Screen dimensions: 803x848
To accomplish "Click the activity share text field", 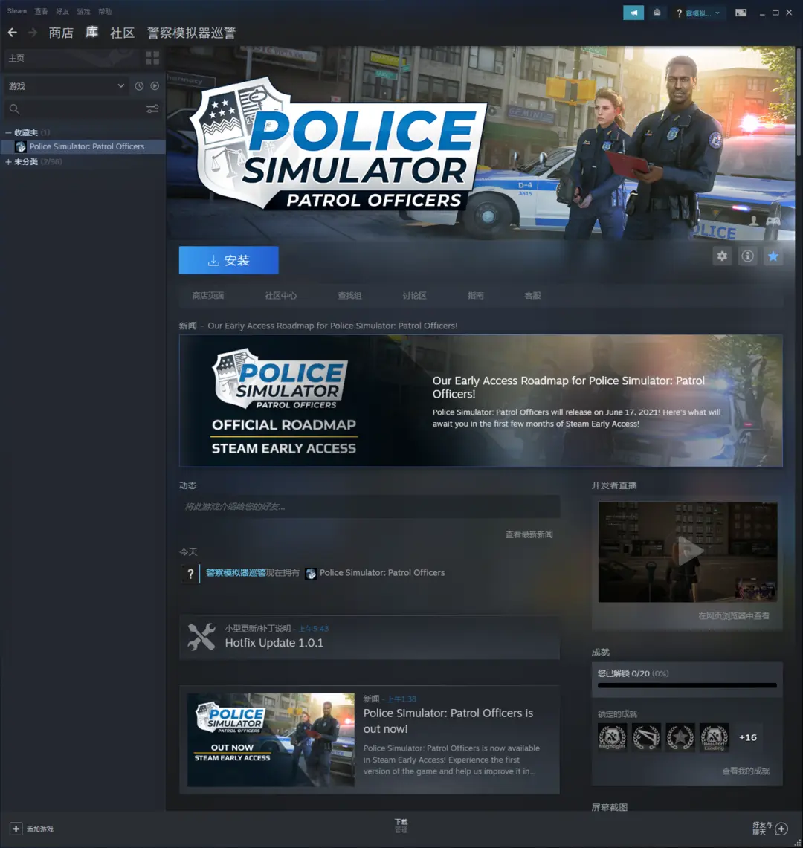I will click(370, 507).
